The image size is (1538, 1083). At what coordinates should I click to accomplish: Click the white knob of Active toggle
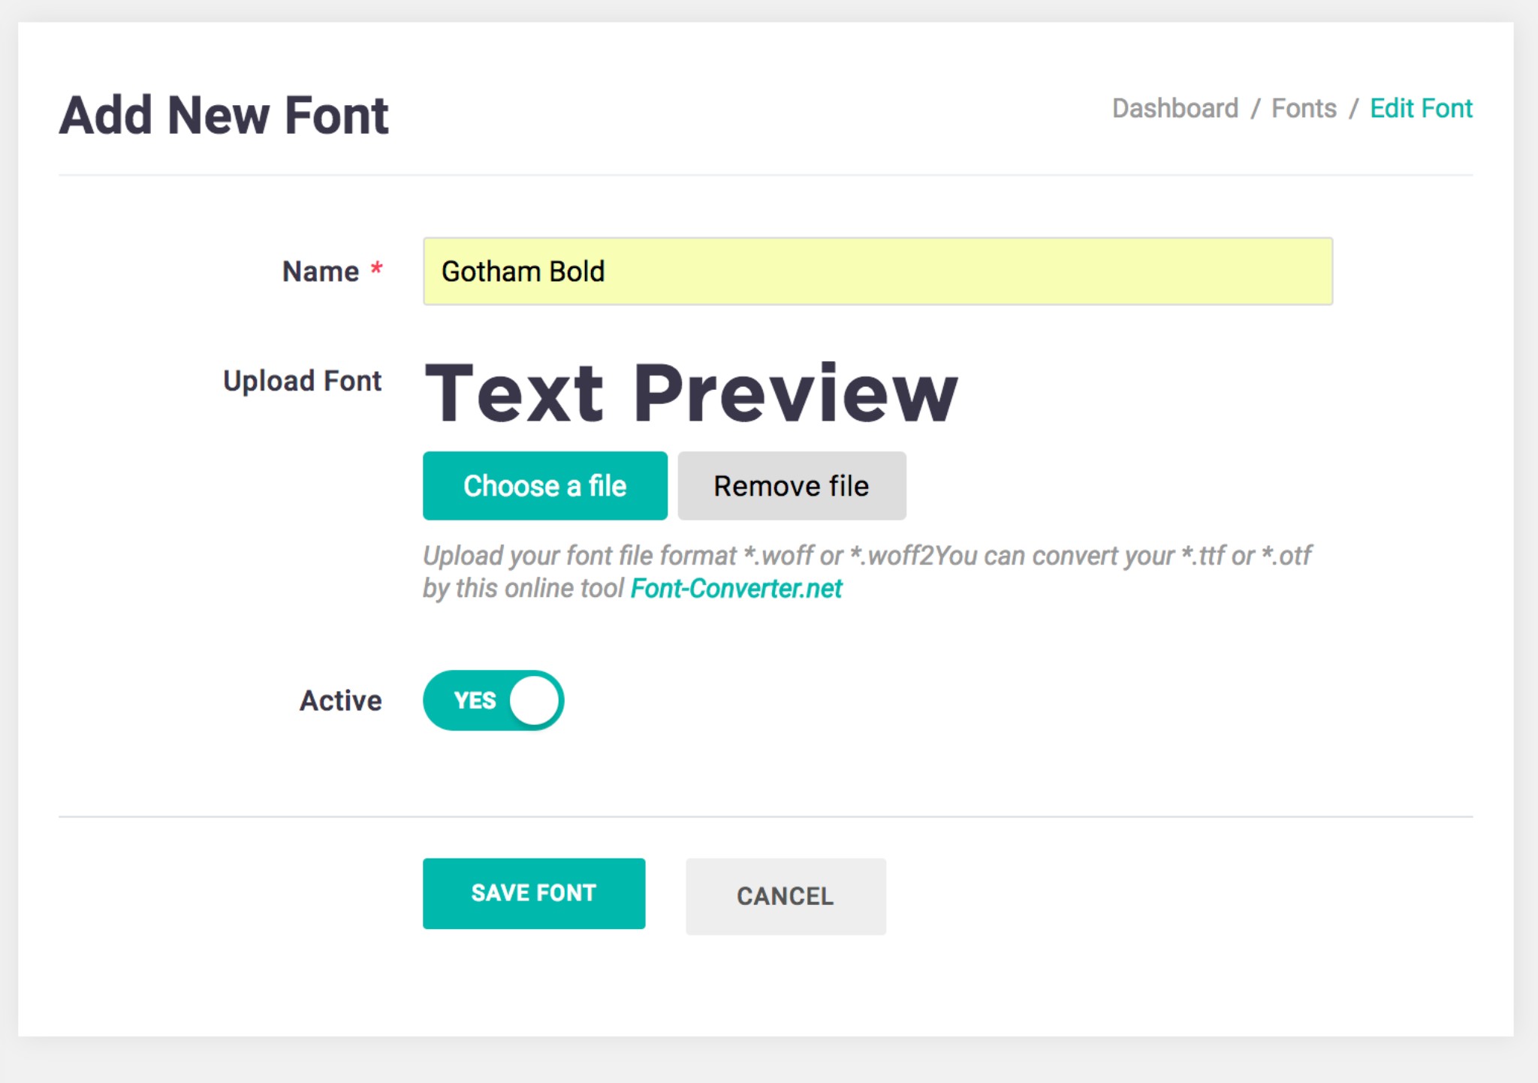click(x=535, y=700)
